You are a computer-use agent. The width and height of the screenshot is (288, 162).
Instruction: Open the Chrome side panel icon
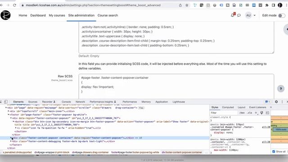[x=273, y=5]
